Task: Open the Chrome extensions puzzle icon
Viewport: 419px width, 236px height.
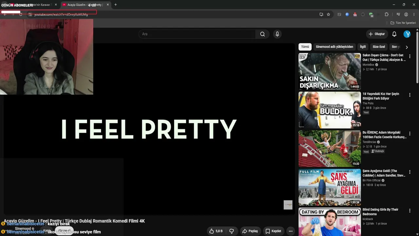Action: point(387,14)
